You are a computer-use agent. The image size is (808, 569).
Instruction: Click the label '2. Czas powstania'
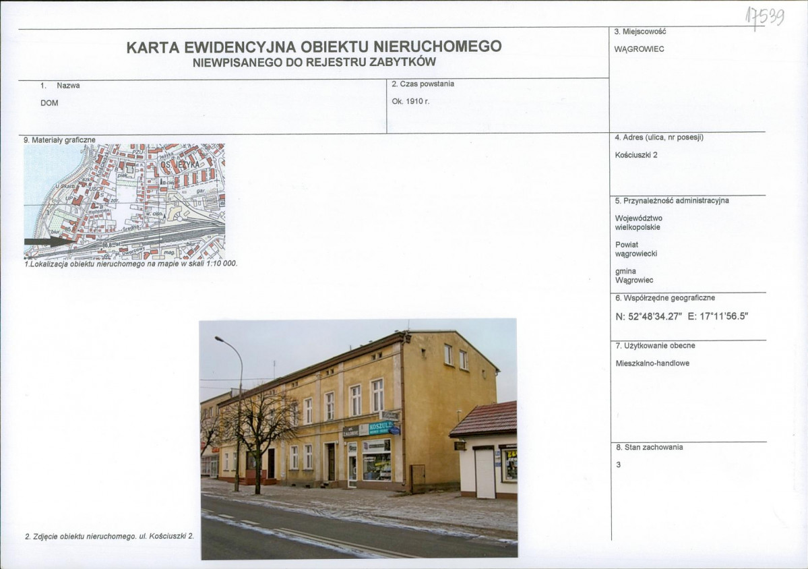[x=423, y=84]
